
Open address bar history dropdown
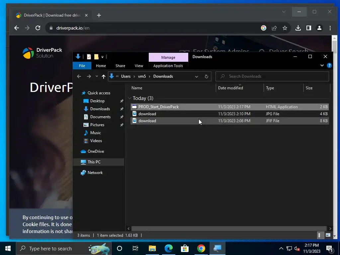[x=196, y=77]
